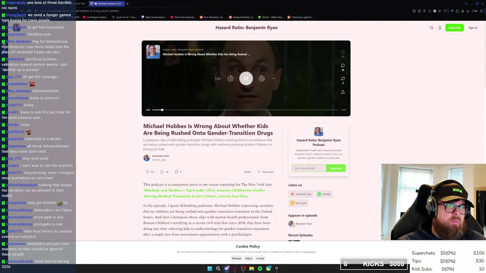Viewport: 486px width, 273px height.
Task: Open comments from the player's comment icon
Action: pyautogui.click(x=343, y=65)
